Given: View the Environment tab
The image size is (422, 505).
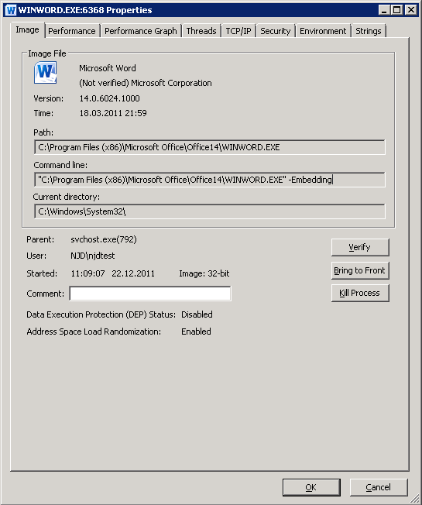Looking at the screenshot, I should (323, 31).
